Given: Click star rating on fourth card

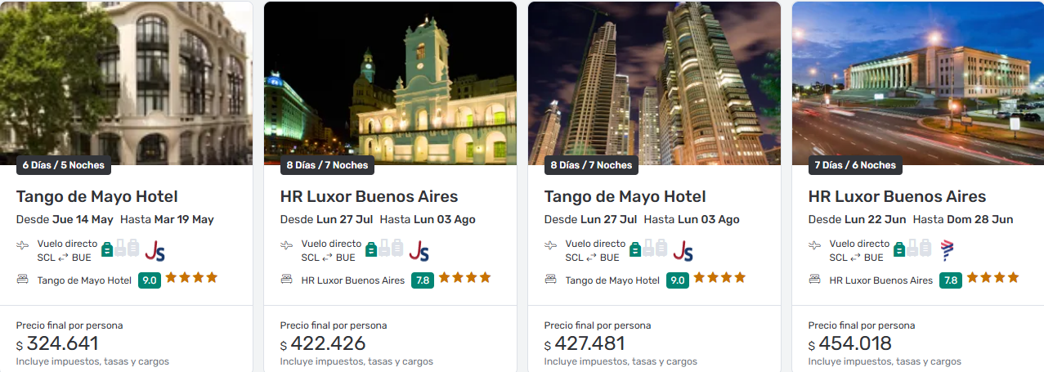Looking at the screenshot, I should tap(992, 278).
